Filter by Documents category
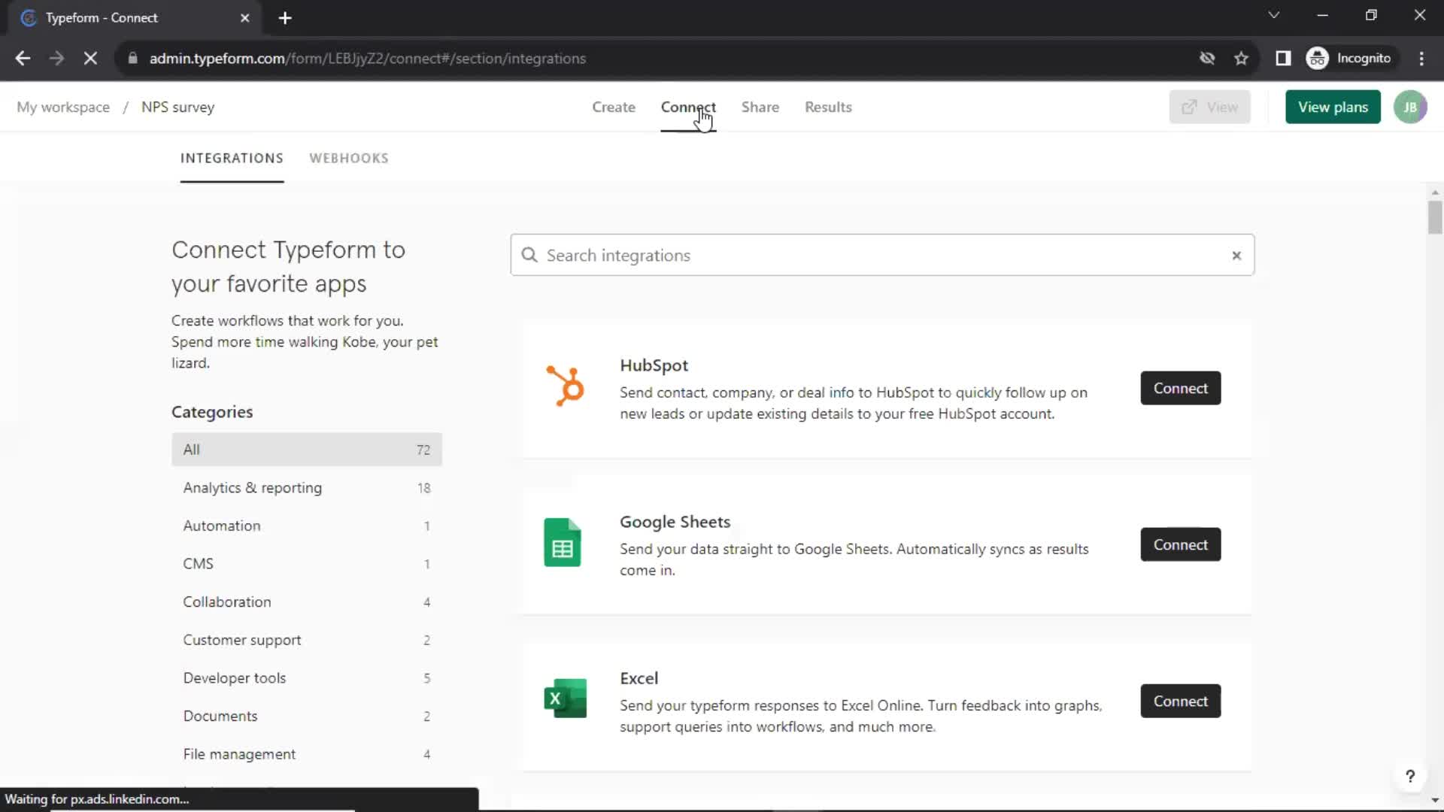Image resolution: width=1444 pixels, height=812 pixels. point(307,716)
